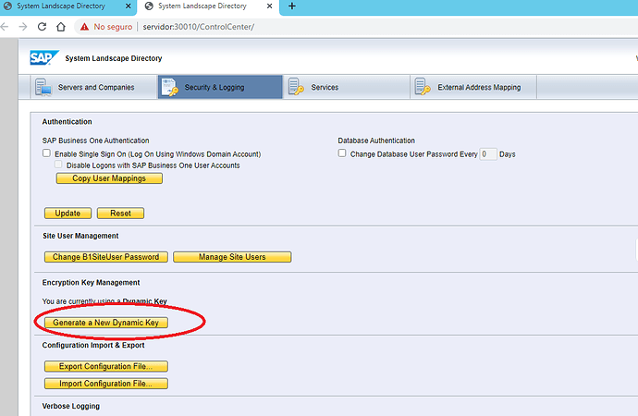Close the active System Landscape Directory tab
638x416 pixels.
pos(269,6)
